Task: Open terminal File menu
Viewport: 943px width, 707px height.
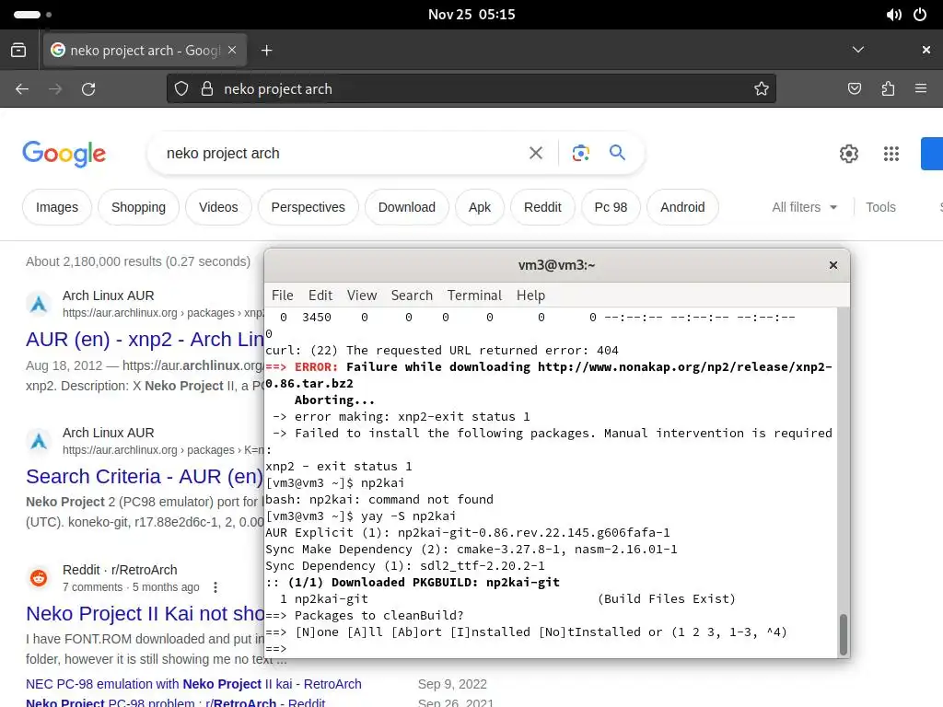Action: pyautogui.click(x=282, y=296)
